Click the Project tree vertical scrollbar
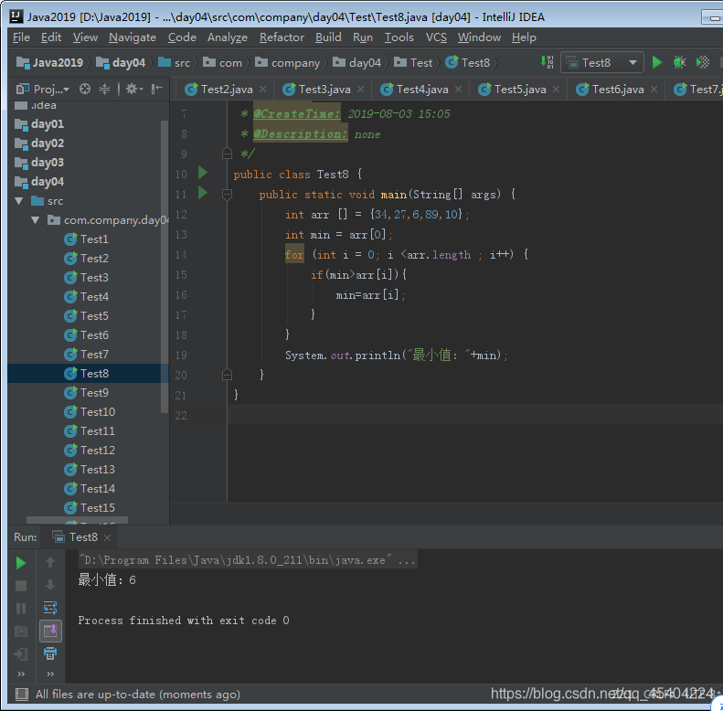 (165, 267)
